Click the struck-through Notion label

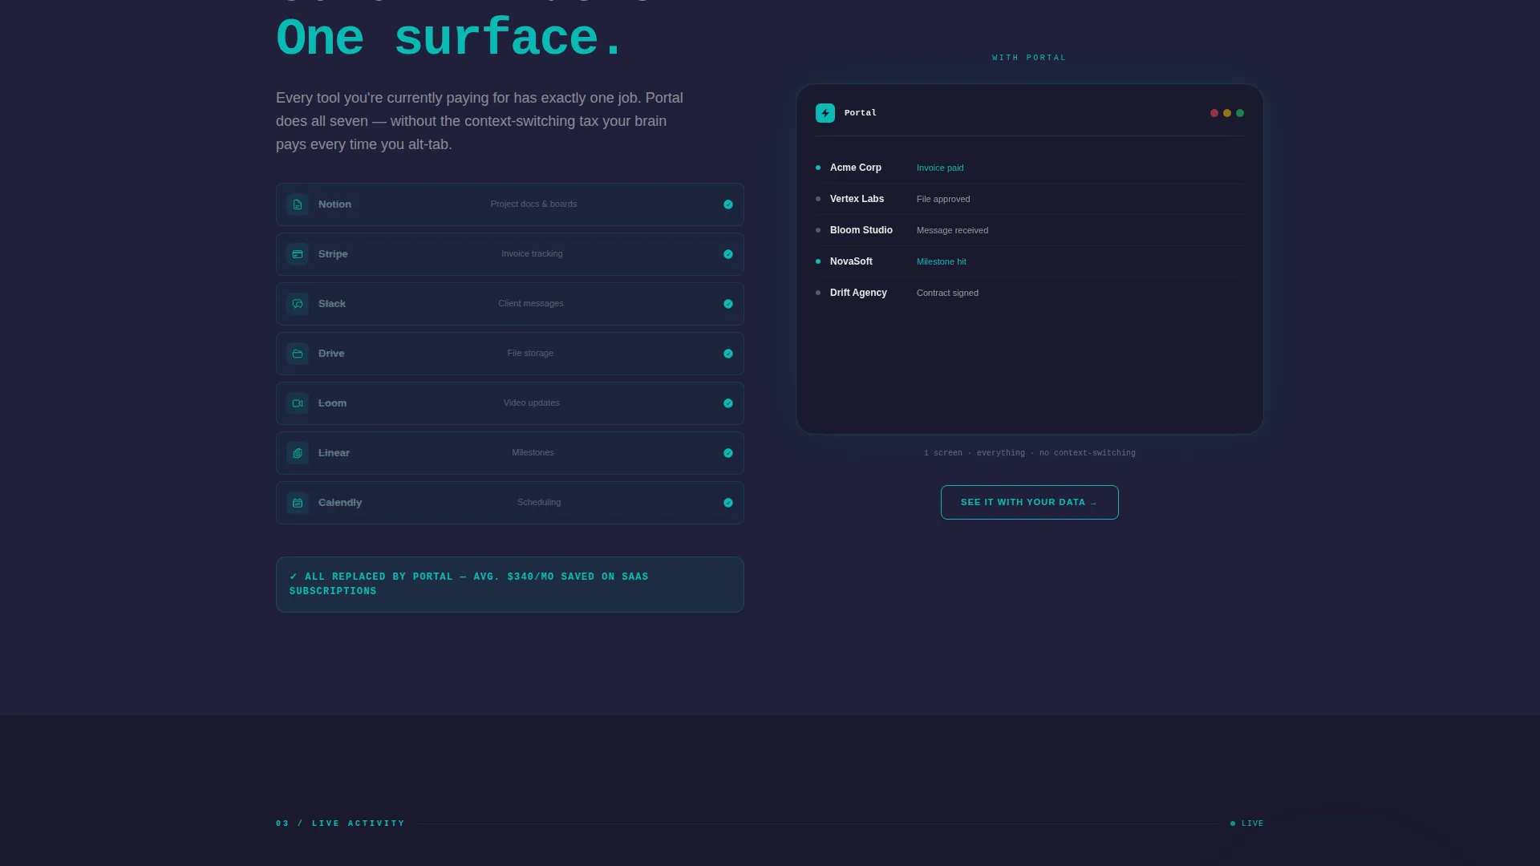pyautogui.click(x=334, y=204)
